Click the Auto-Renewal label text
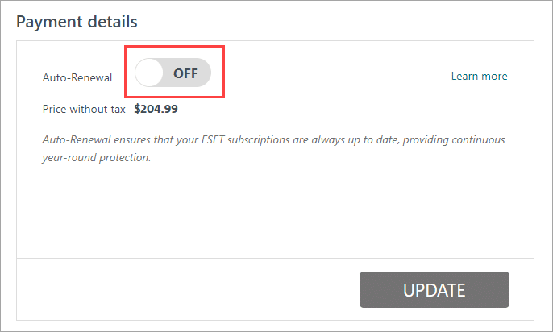553x332 pixels. tap(77, 78)
